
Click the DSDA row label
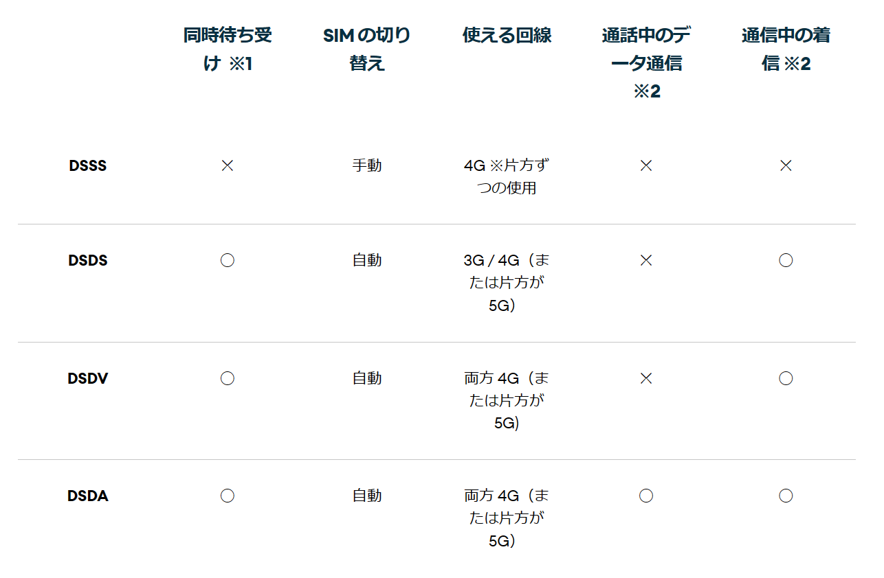point(88,496)
